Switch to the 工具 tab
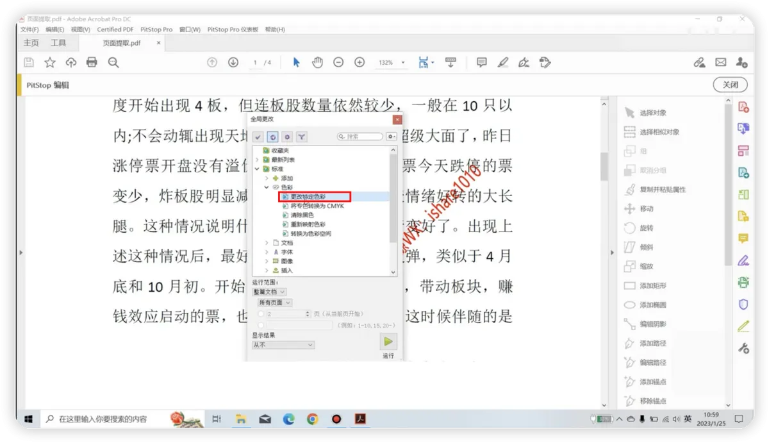This screenshot has height=443, width=769. 58,43
